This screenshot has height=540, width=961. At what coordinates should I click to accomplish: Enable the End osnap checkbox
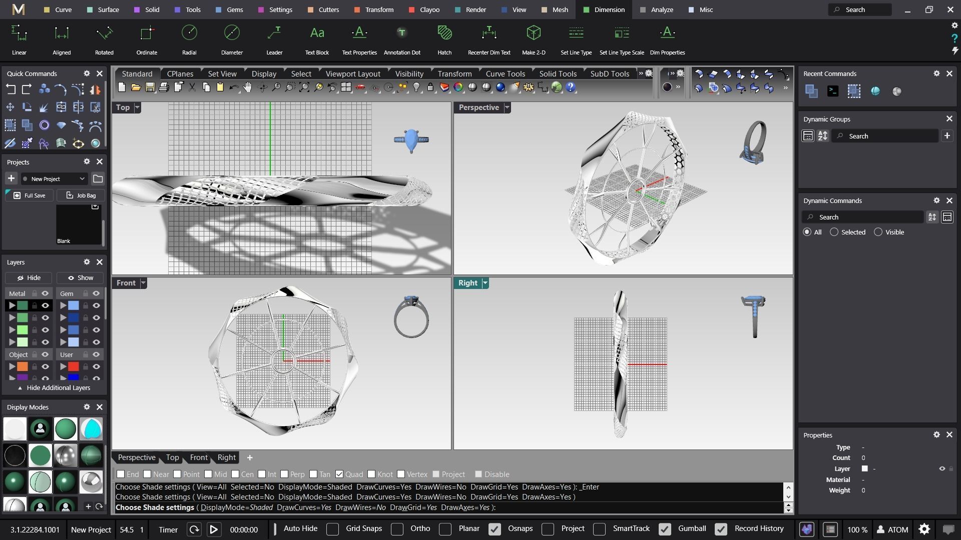pyautogui.click(x=121, y=474)
